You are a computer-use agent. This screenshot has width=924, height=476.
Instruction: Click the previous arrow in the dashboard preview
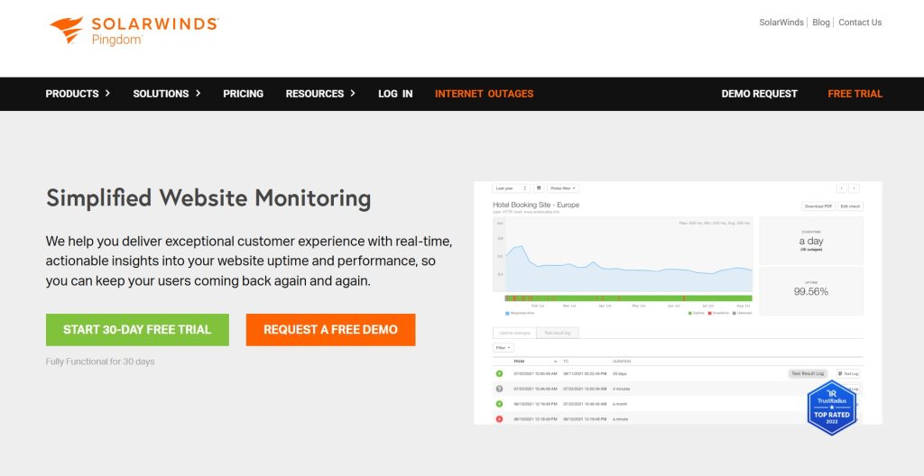point(842,188)
